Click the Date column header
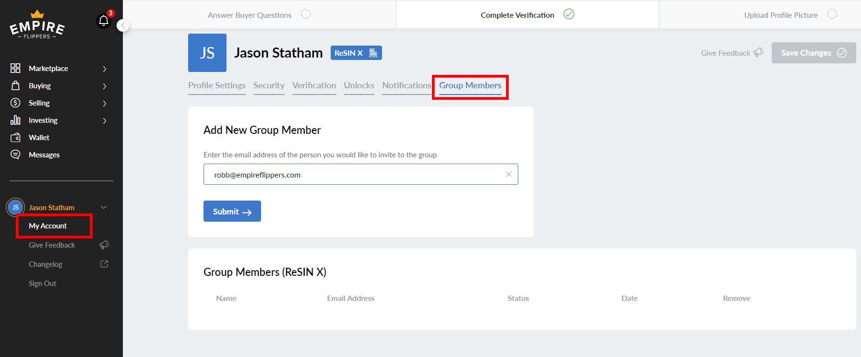The image size is (861, 357). (630, 298)
